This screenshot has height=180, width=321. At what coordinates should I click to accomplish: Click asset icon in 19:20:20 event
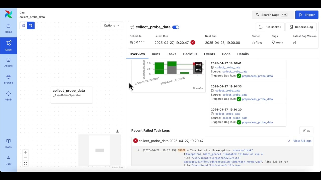(212, 114)
